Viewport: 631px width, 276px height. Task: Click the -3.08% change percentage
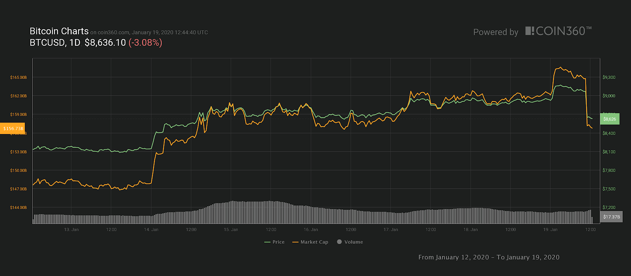coord(145,43)
